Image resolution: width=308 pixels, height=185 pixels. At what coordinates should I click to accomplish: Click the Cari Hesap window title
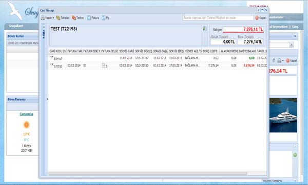tap(47, 10)
